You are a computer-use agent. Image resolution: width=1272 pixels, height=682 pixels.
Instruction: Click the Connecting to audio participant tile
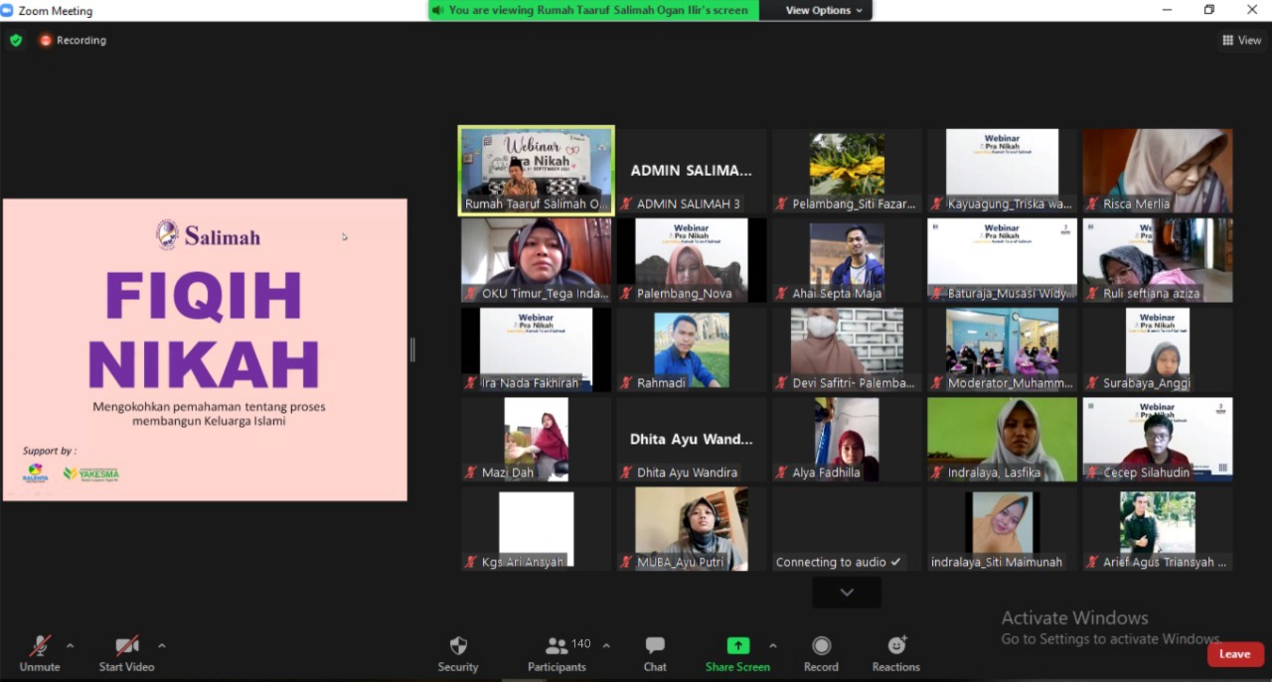[x=847, y=528]
